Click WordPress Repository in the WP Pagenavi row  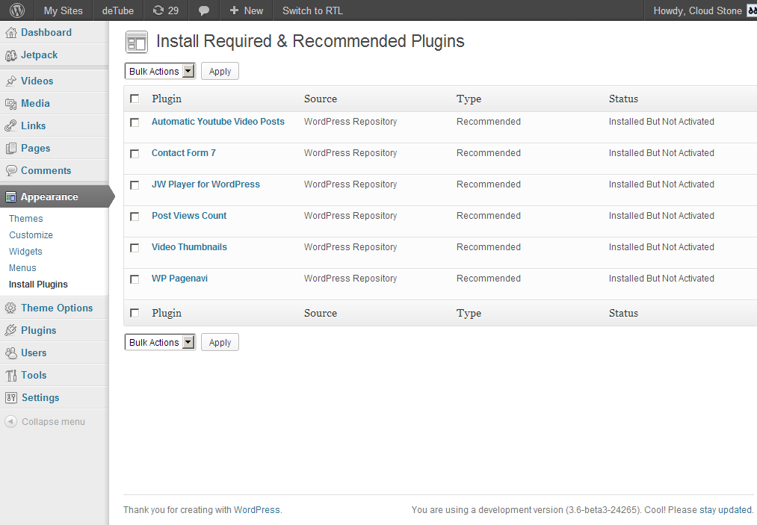click(x=350, y=279)
